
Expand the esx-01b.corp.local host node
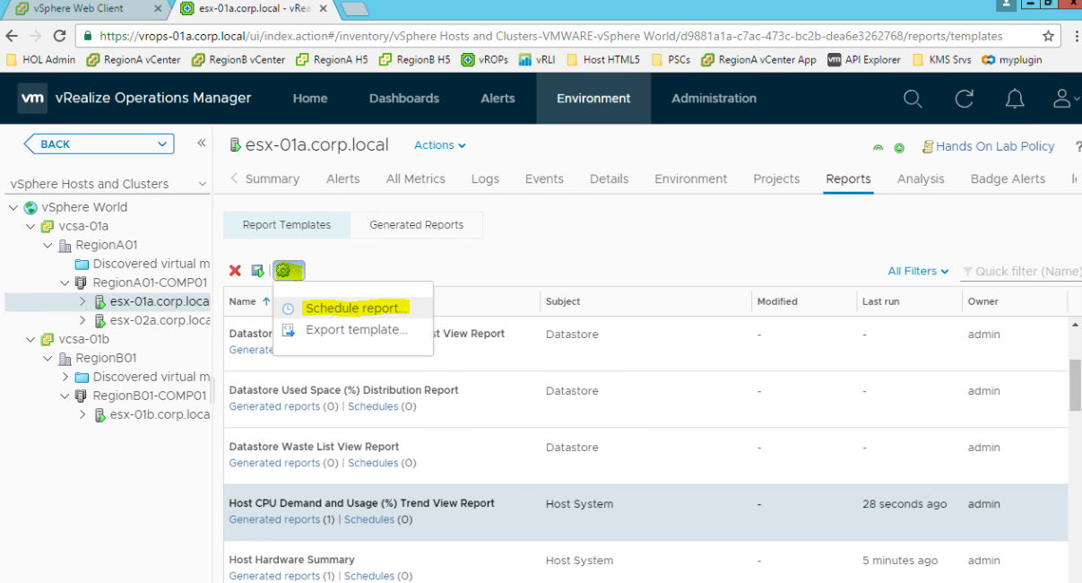coord(82,414)
